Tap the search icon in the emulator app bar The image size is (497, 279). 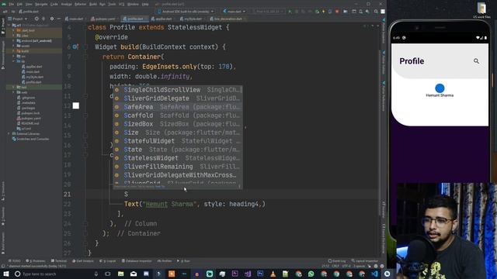coord(476,61)
